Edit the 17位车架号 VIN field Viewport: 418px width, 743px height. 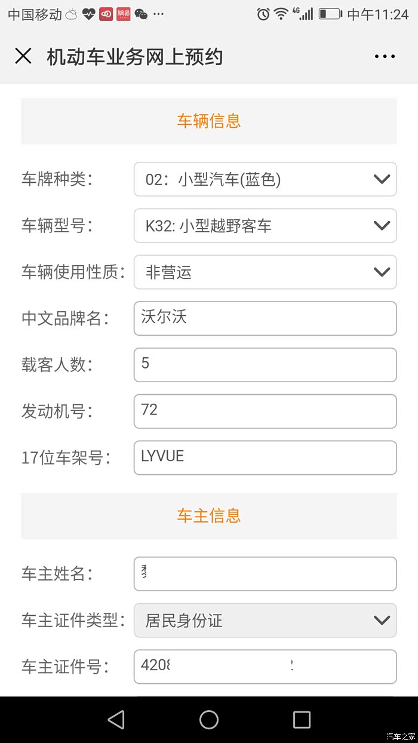tap(265, 458)
